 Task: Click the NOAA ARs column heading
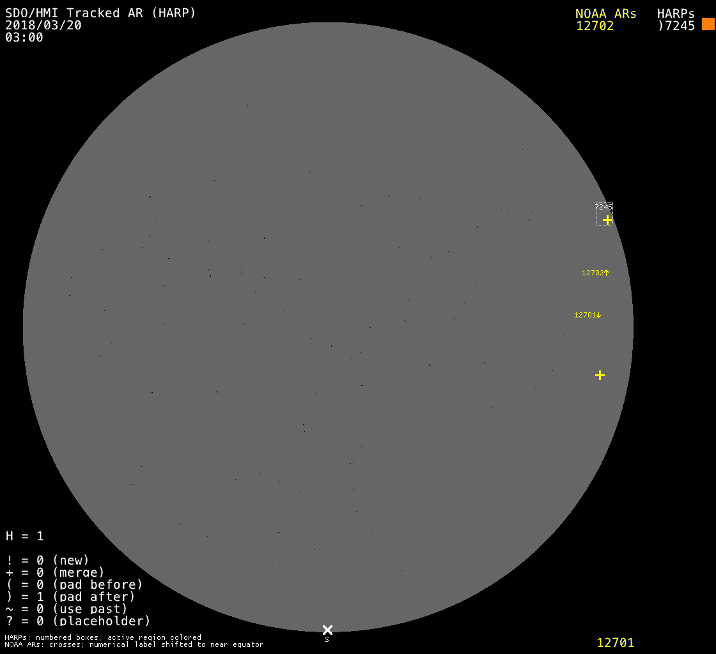(605, 13)
